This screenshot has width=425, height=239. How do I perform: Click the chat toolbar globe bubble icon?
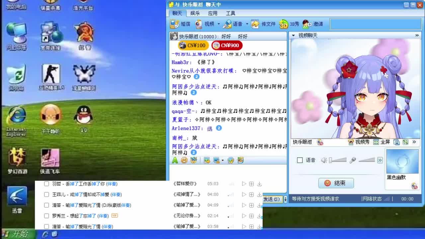231,160
